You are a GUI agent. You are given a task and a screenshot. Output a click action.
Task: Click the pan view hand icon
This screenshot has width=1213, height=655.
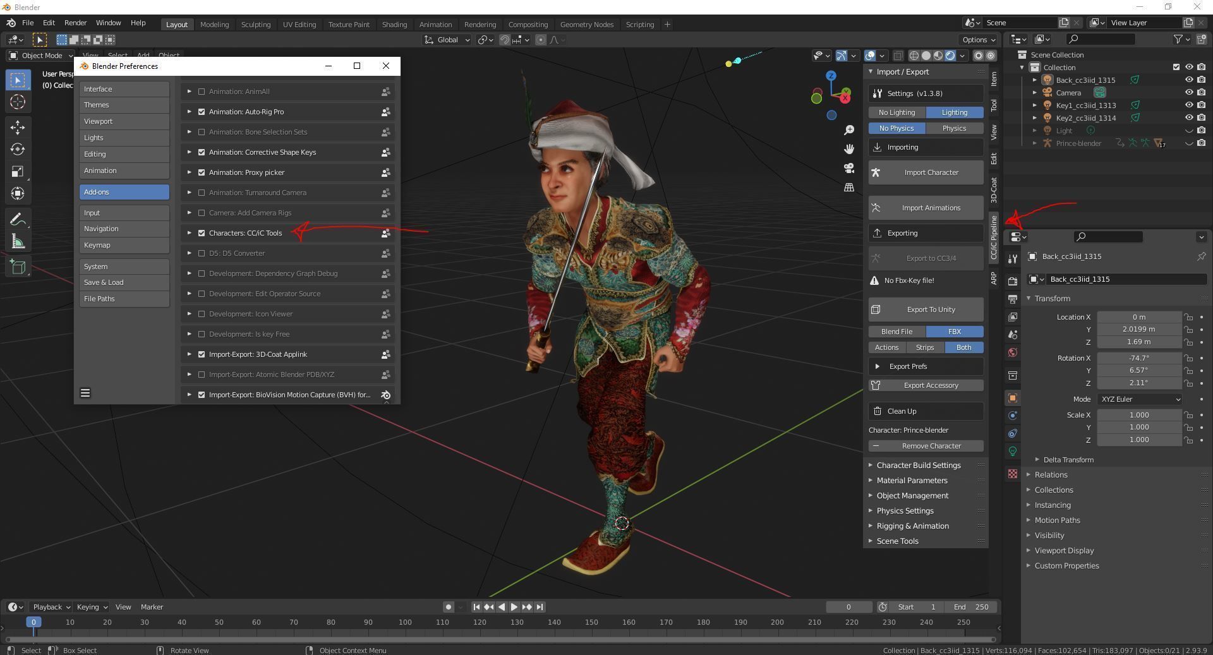click(x=849, y=148)
